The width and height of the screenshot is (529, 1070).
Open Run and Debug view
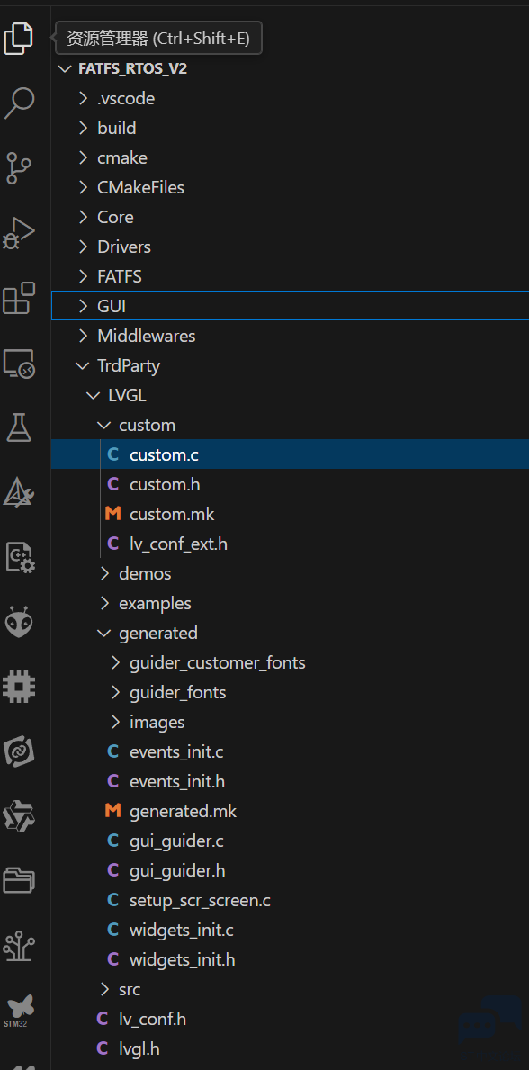pos(19,233)
